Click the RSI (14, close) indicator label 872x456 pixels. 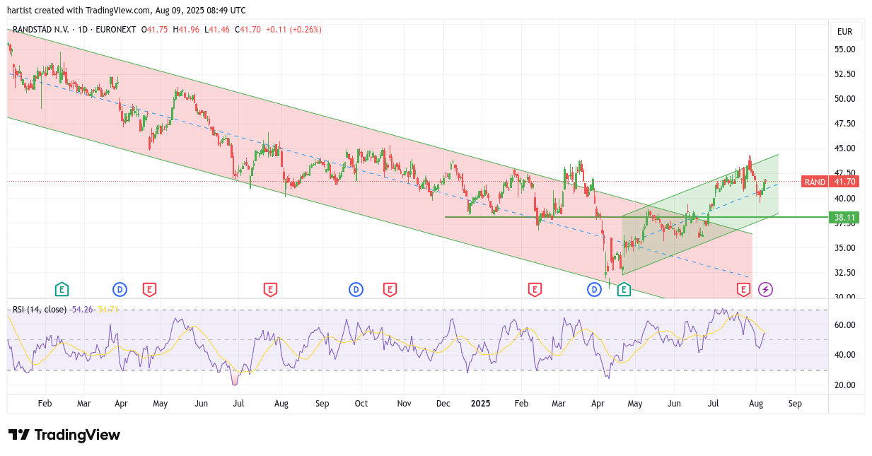click(40, 310)
